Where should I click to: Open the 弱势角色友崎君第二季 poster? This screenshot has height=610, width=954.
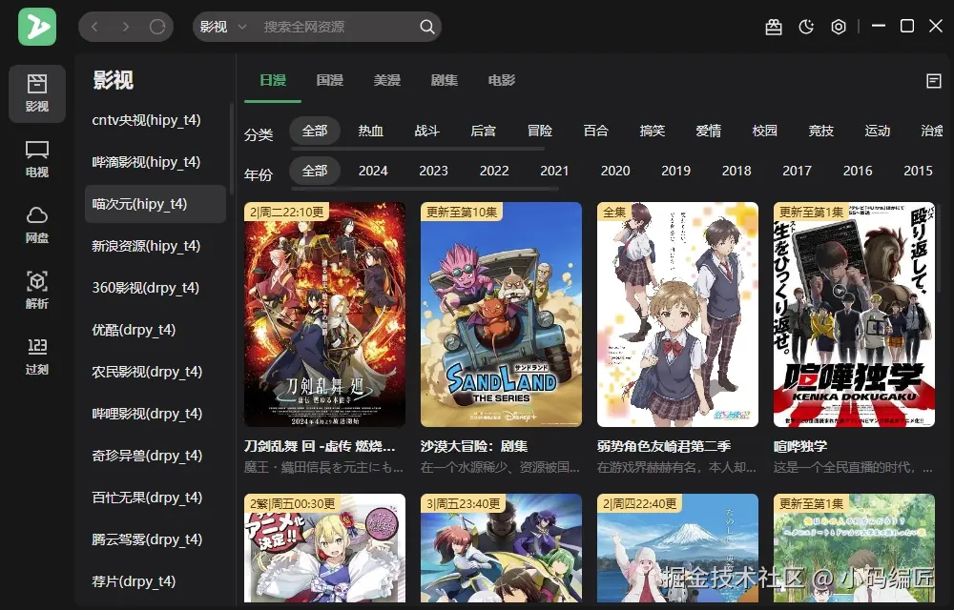click(677, 315)
